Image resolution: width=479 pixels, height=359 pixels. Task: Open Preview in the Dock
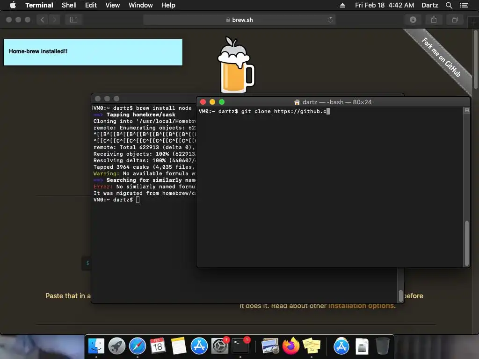click(270, 346)
